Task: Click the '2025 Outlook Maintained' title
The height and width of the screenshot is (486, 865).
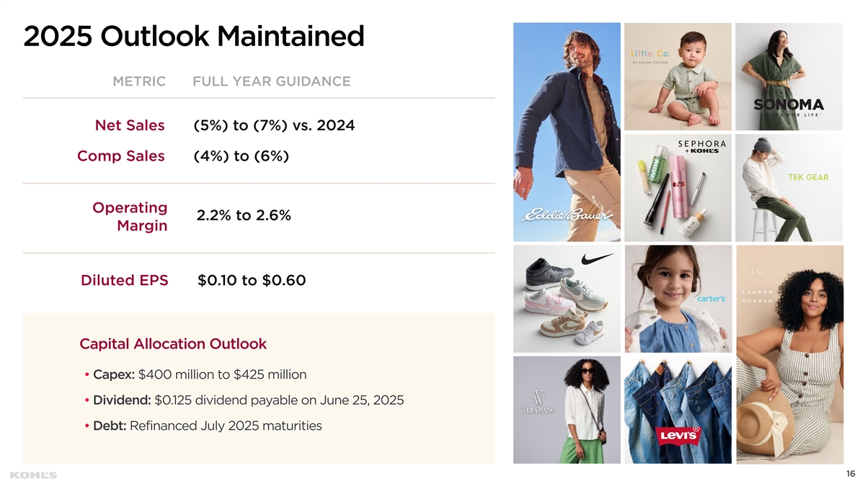Action: [x=194, y=36]
